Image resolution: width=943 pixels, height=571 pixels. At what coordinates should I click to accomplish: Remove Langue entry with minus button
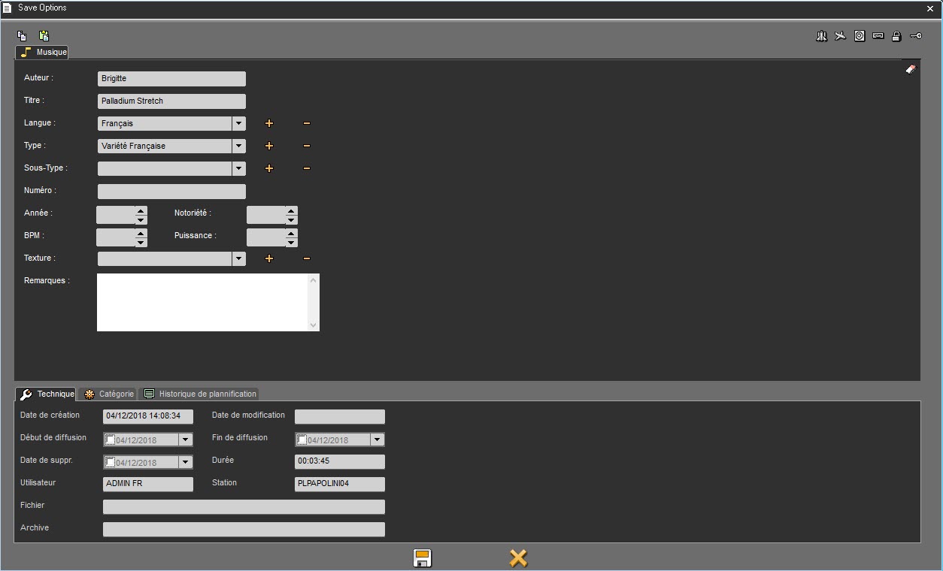tap(307, 123)
